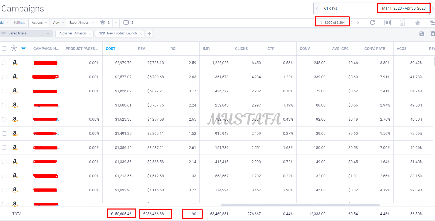Image resolution: width=435 pixels, height=221 pixels.
Task: Go to next page of results
Action: coord(358,23)
